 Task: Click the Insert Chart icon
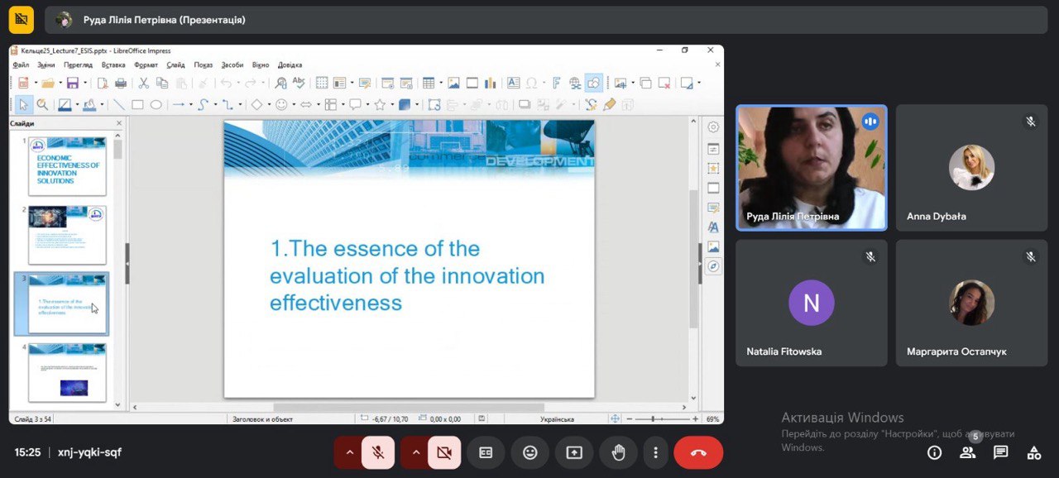point(491,83)
